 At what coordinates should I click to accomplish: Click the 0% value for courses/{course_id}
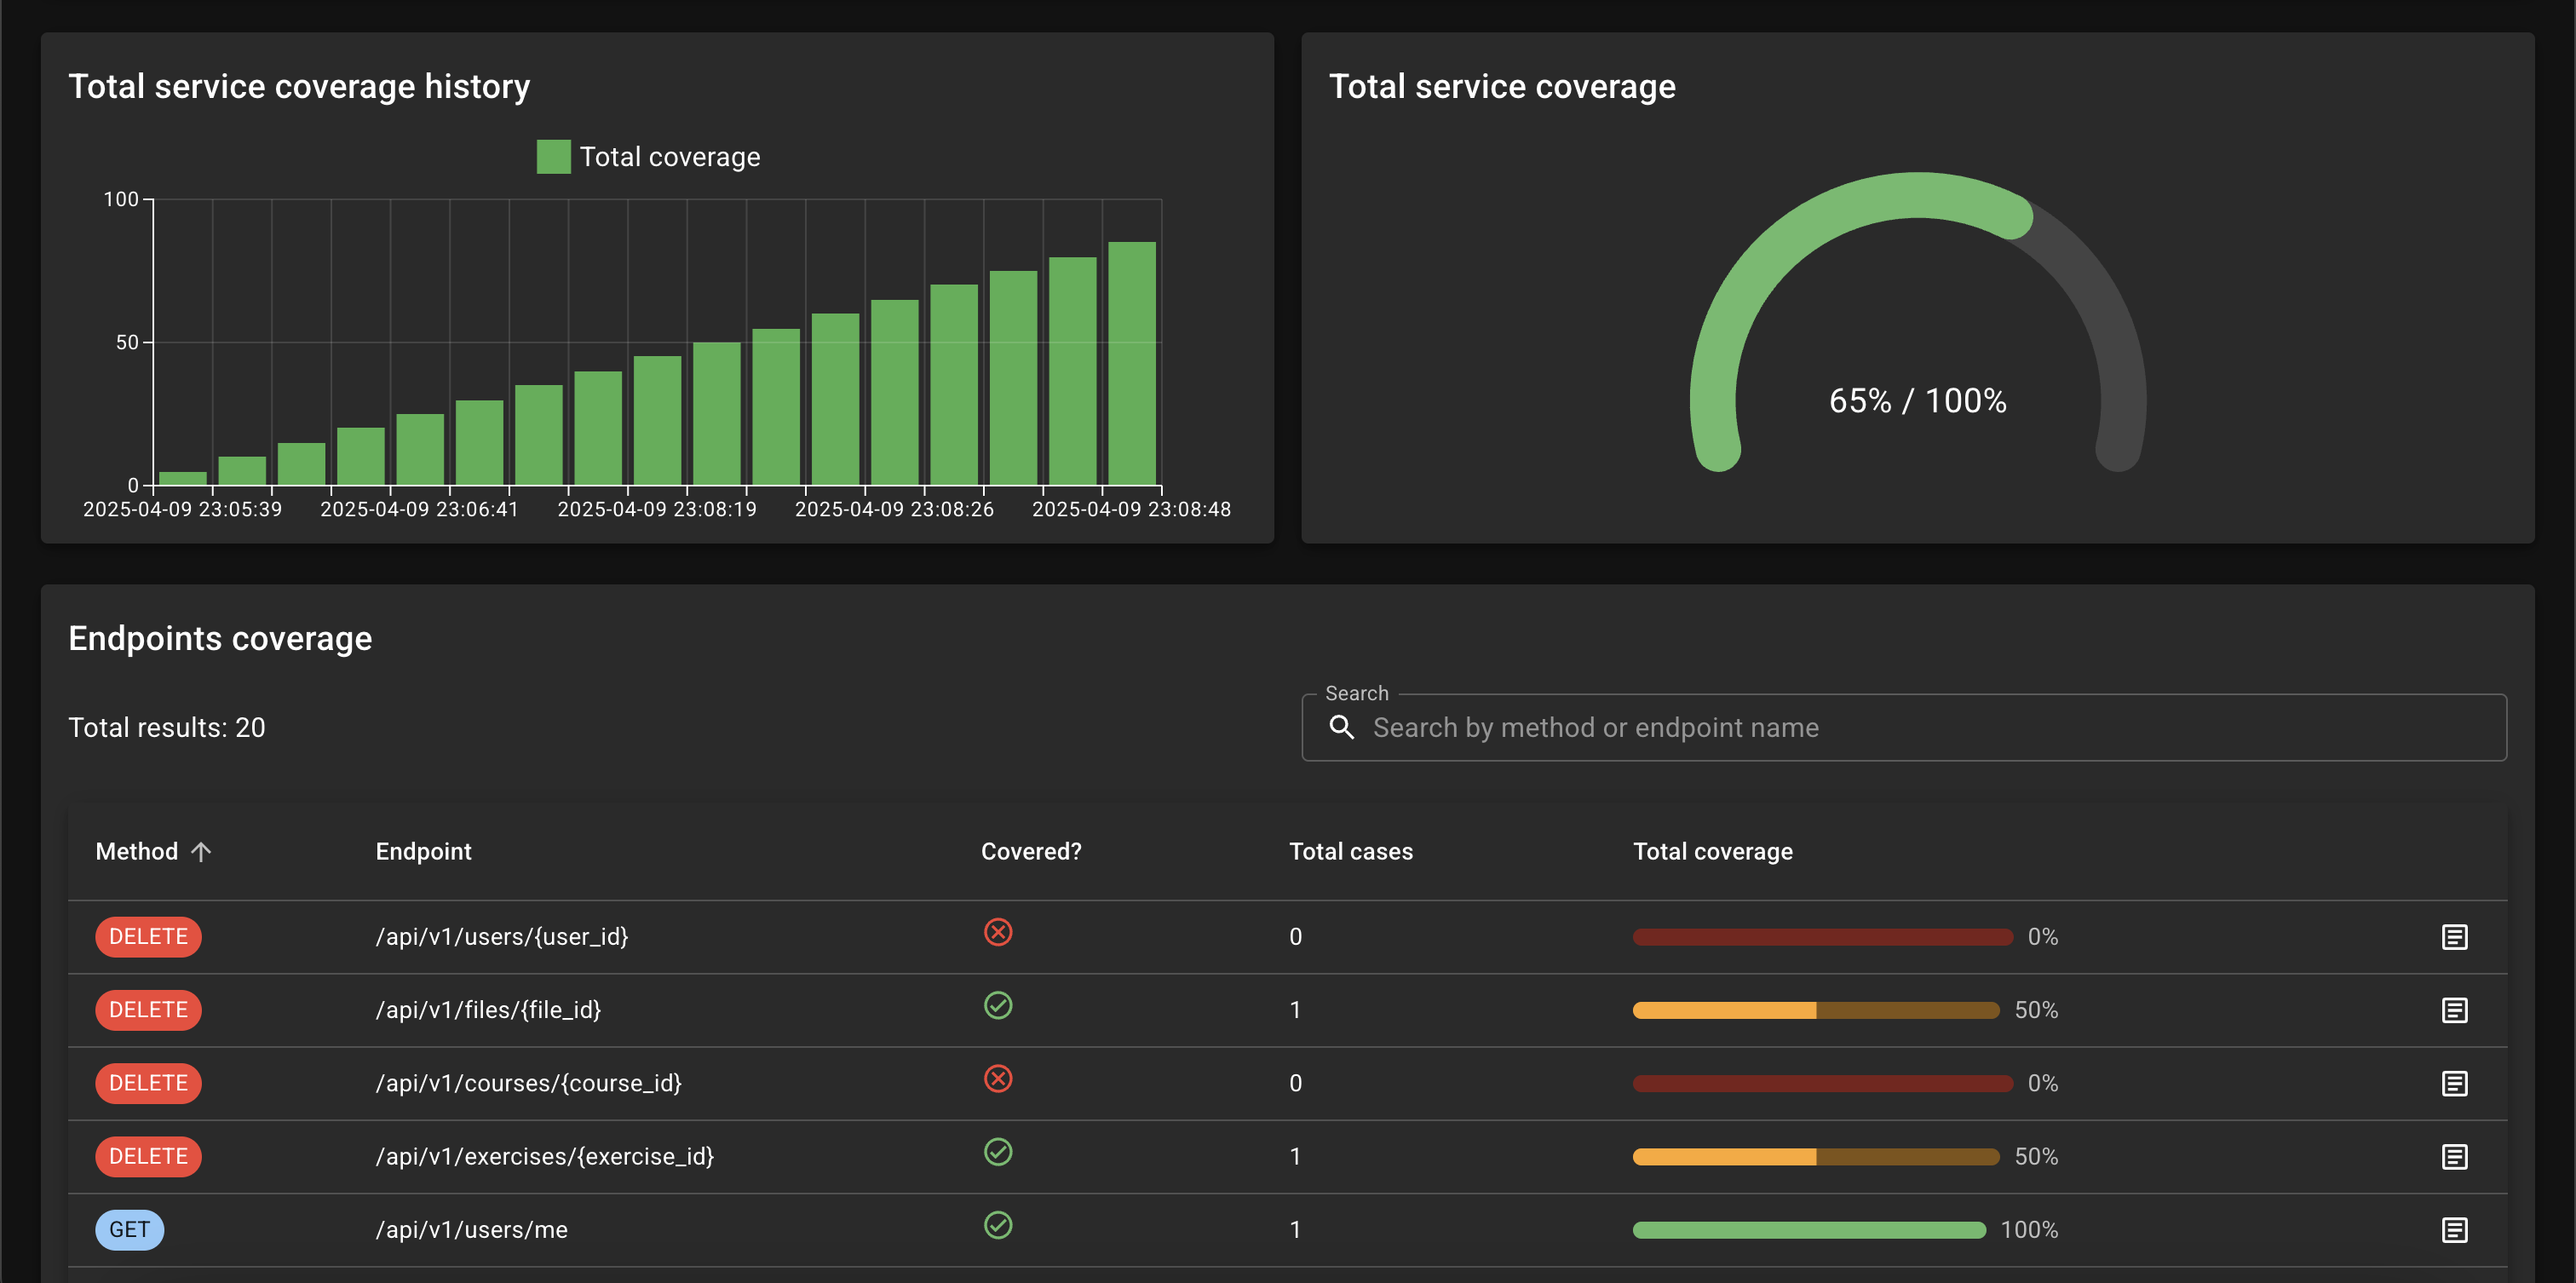click(x=2042, y=1083)
